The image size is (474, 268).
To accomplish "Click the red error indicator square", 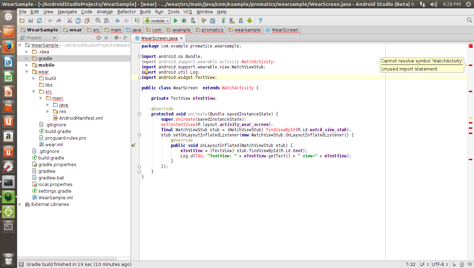I will tap(471, 46).
